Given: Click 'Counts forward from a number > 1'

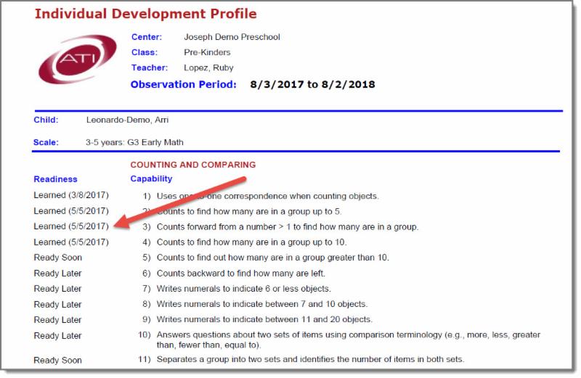Looking at the screenshot, I should 288,226.
